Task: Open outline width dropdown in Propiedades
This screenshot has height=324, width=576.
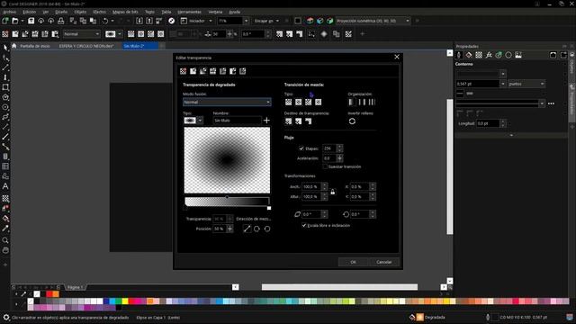Action: tap(502, 84)
